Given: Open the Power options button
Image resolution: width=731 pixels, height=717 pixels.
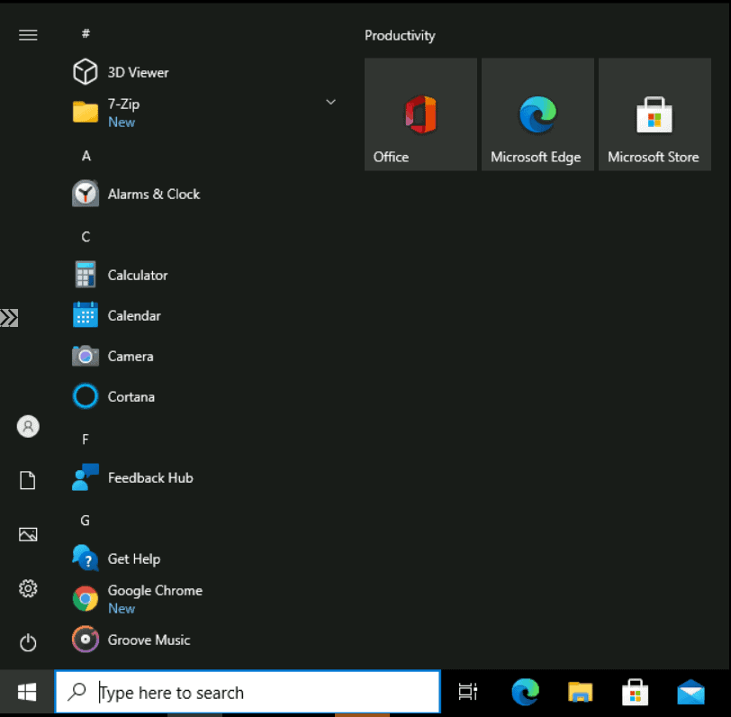Looking at the screenshot, I should [28, 642].
